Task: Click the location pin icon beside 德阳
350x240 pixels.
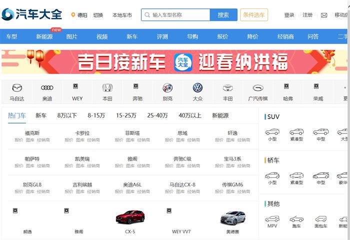Action: (73, 15)
